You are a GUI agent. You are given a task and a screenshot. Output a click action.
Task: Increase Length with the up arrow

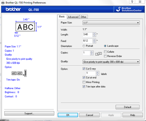pos(94,34)
